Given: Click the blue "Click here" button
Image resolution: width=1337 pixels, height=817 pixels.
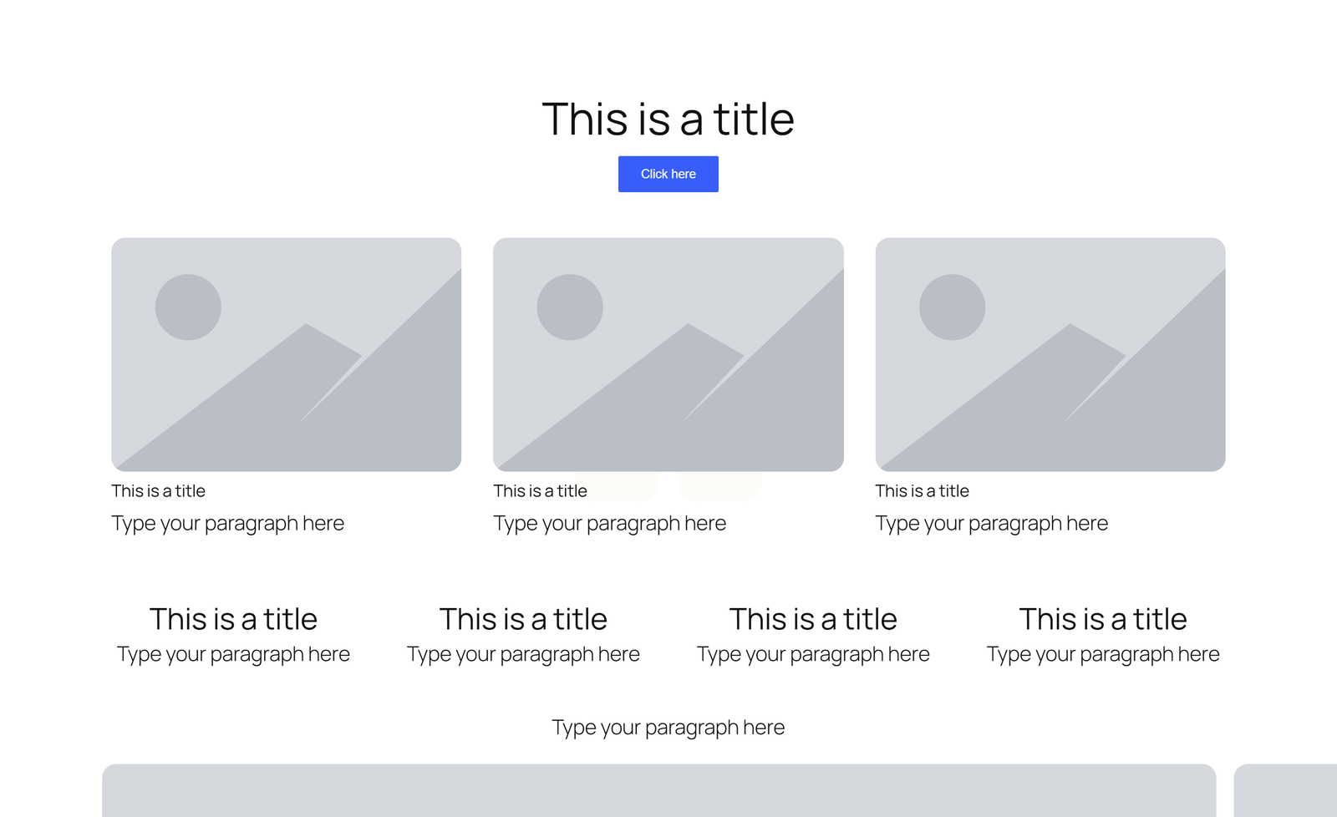Looking at the screenshot, I should point(668,174).
